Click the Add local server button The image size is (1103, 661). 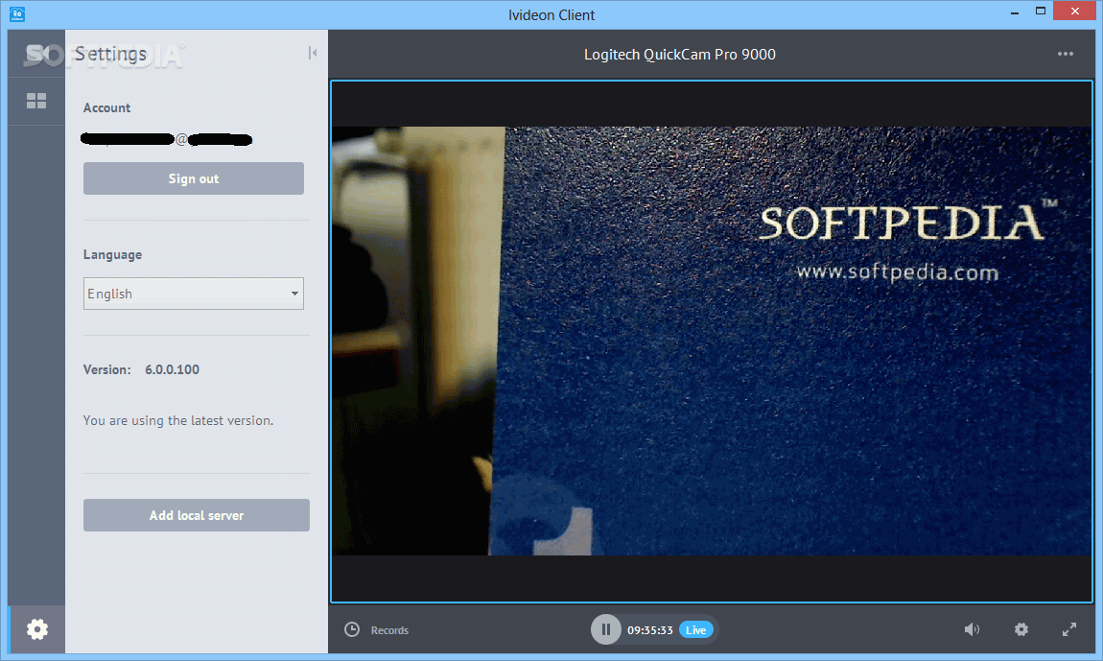click(x=197, y=515)
